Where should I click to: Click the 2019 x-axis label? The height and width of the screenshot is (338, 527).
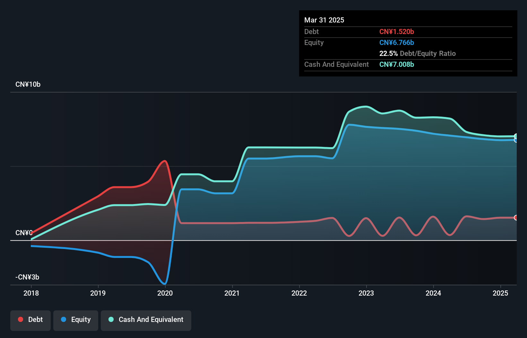click(98, 293)
